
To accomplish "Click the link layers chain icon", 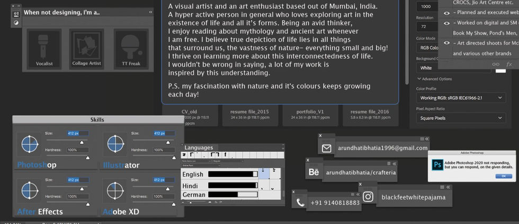I will pos(496,64).
